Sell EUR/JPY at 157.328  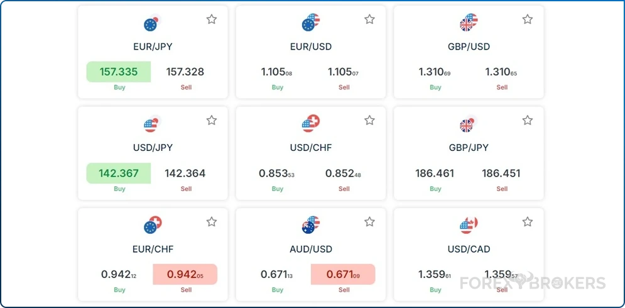[185, 72]
